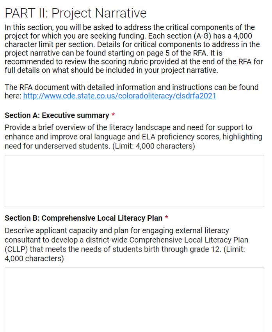Click the red asterisk beside Comprehensive Local Literacy Plan
Viewport: 272px width, 332px height.
167,218
